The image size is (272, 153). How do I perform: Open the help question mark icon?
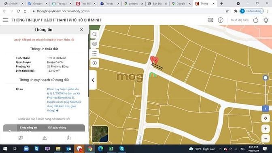coord(221,20)
